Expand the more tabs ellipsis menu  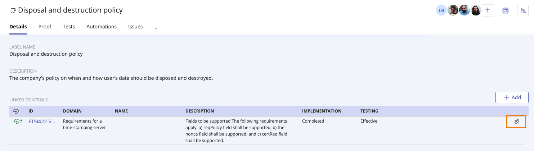(x=157, y=27)
